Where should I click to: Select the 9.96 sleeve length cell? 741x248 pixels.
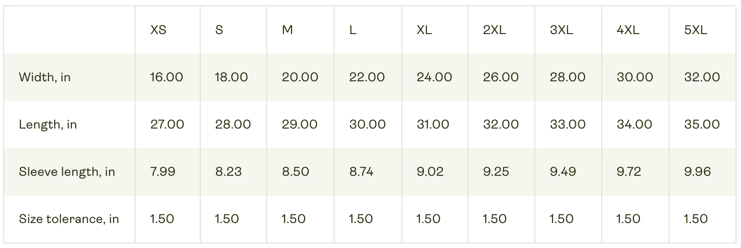(697, 172)
